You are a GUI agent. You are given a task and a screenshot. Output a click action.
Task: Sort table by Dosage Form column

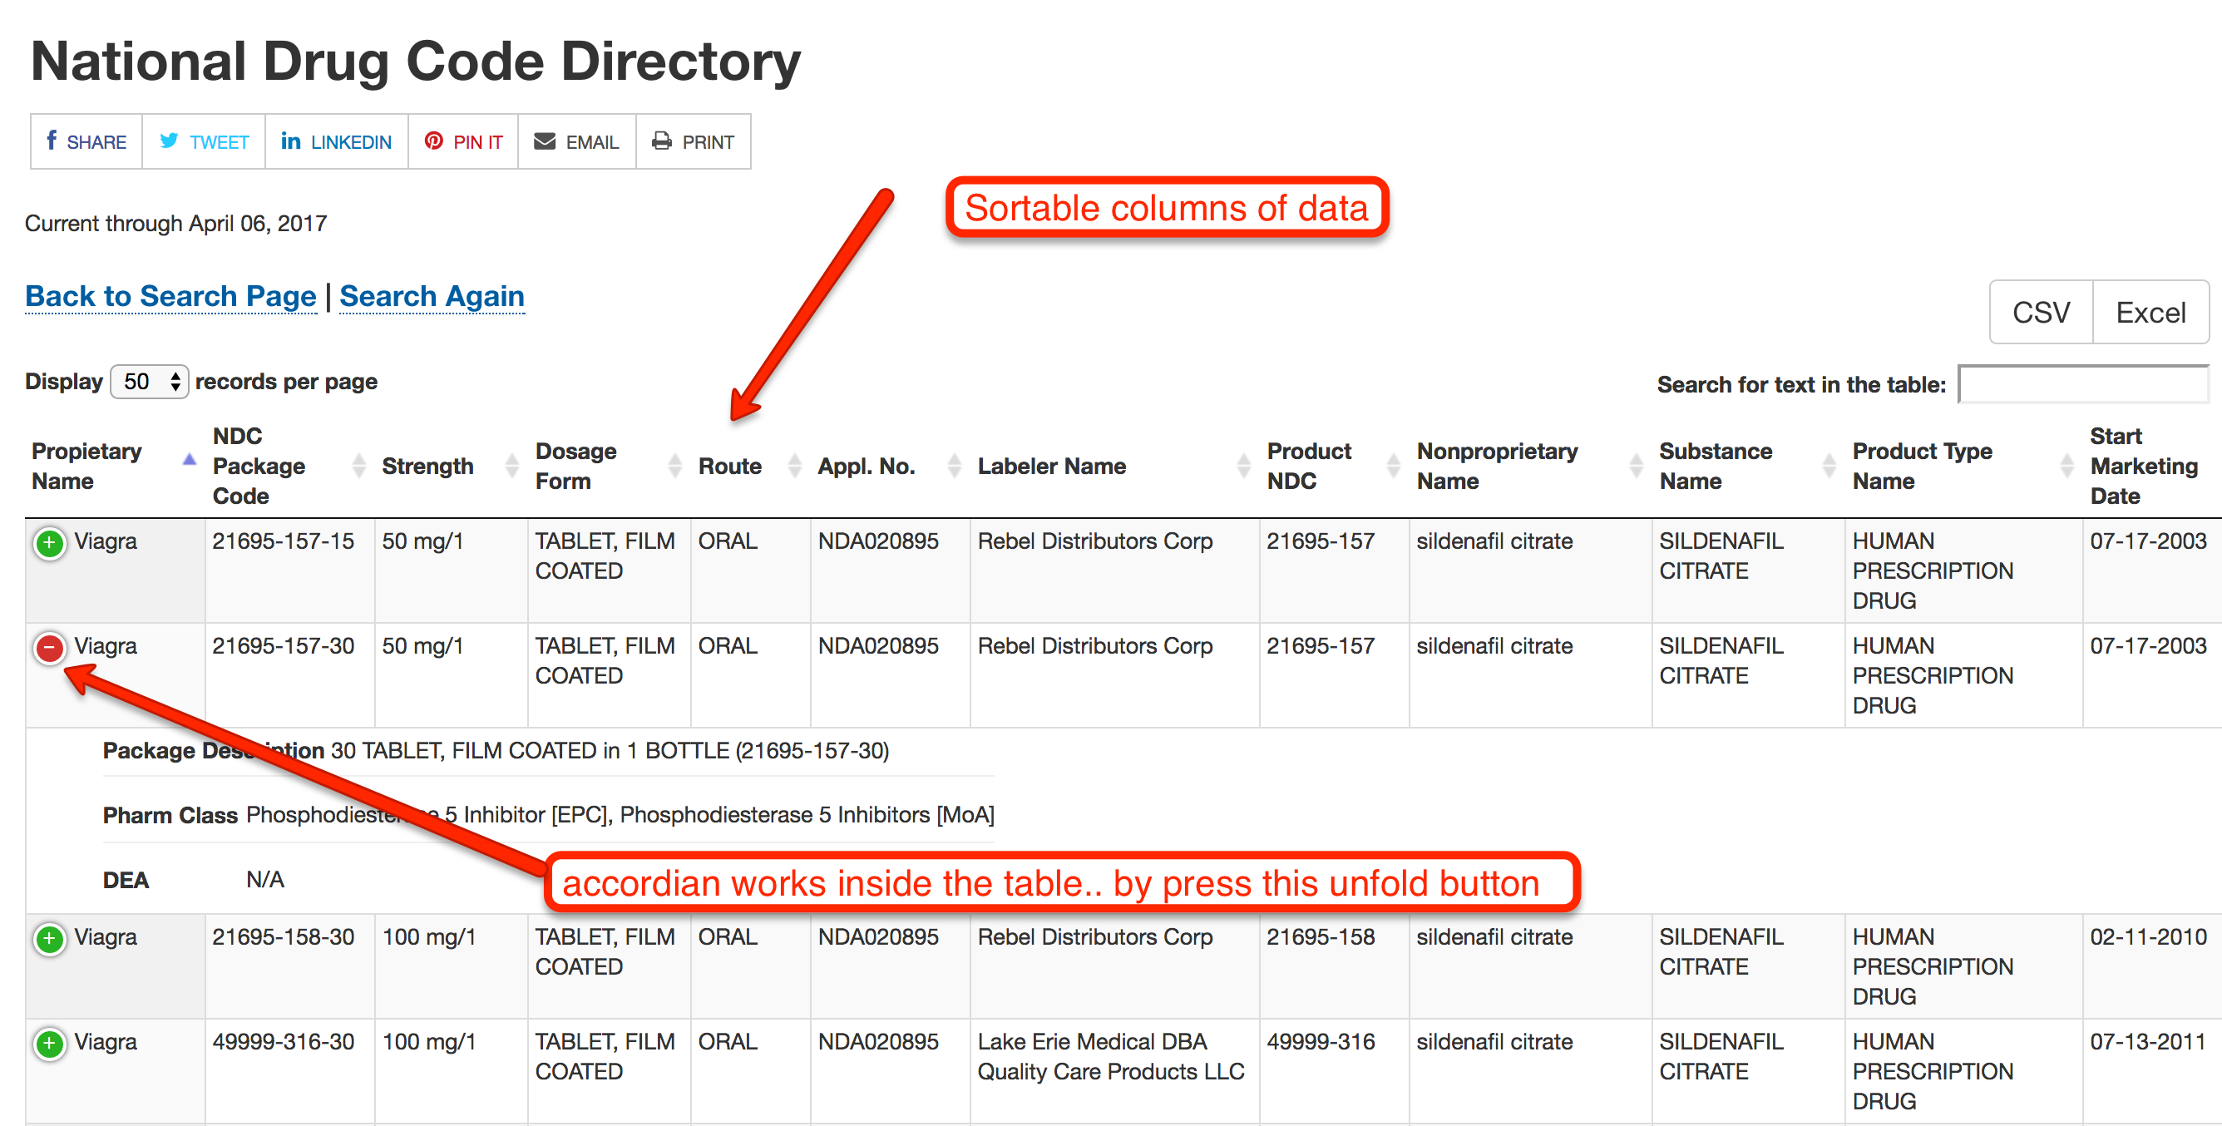coord(608,466)
